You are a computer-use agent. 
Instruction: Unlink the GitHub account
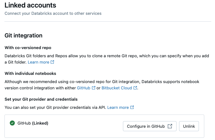click(189, 126)
